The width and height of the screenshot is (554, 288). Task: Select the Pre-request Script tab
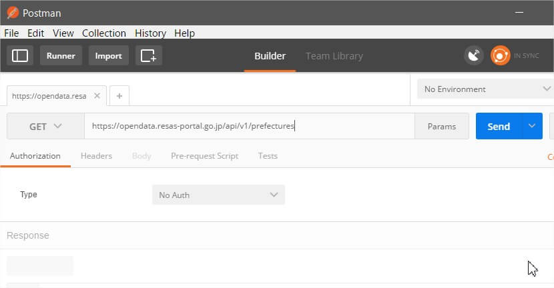click(x=204, y=156)
